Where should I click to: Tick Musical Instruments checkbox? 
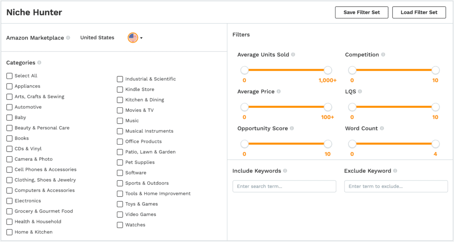(120, 131)
